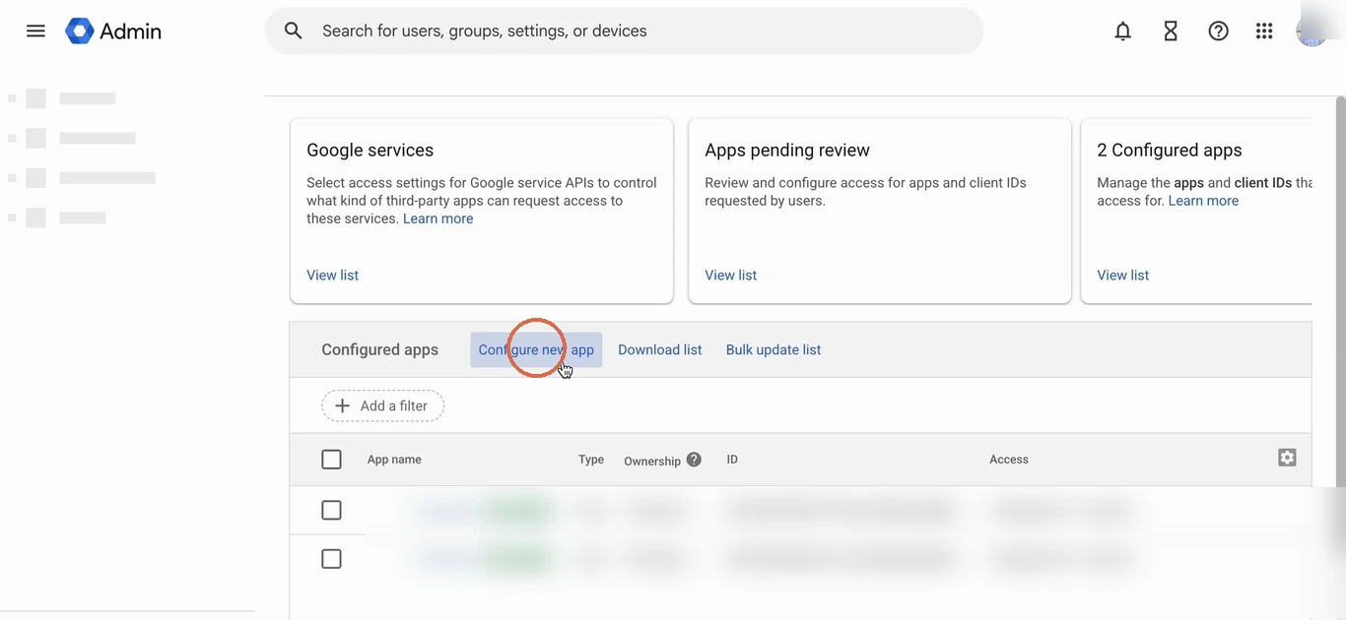Open the Google apps grid
This screenshot has height=620, width=1346.
click(1264, 31)
